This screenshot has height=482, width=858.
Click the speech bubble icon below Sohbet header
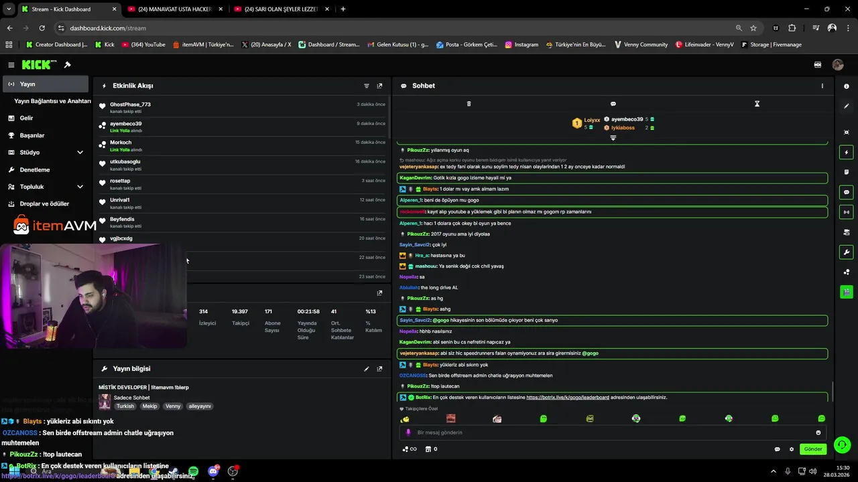click(x=613, y=104)
